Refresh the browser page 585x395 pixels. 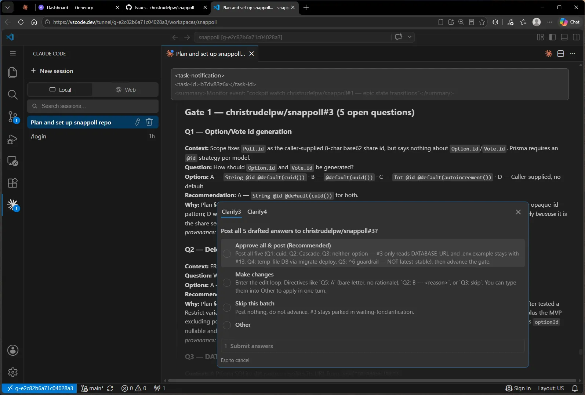pyautogui.click(x=21, y=22)
